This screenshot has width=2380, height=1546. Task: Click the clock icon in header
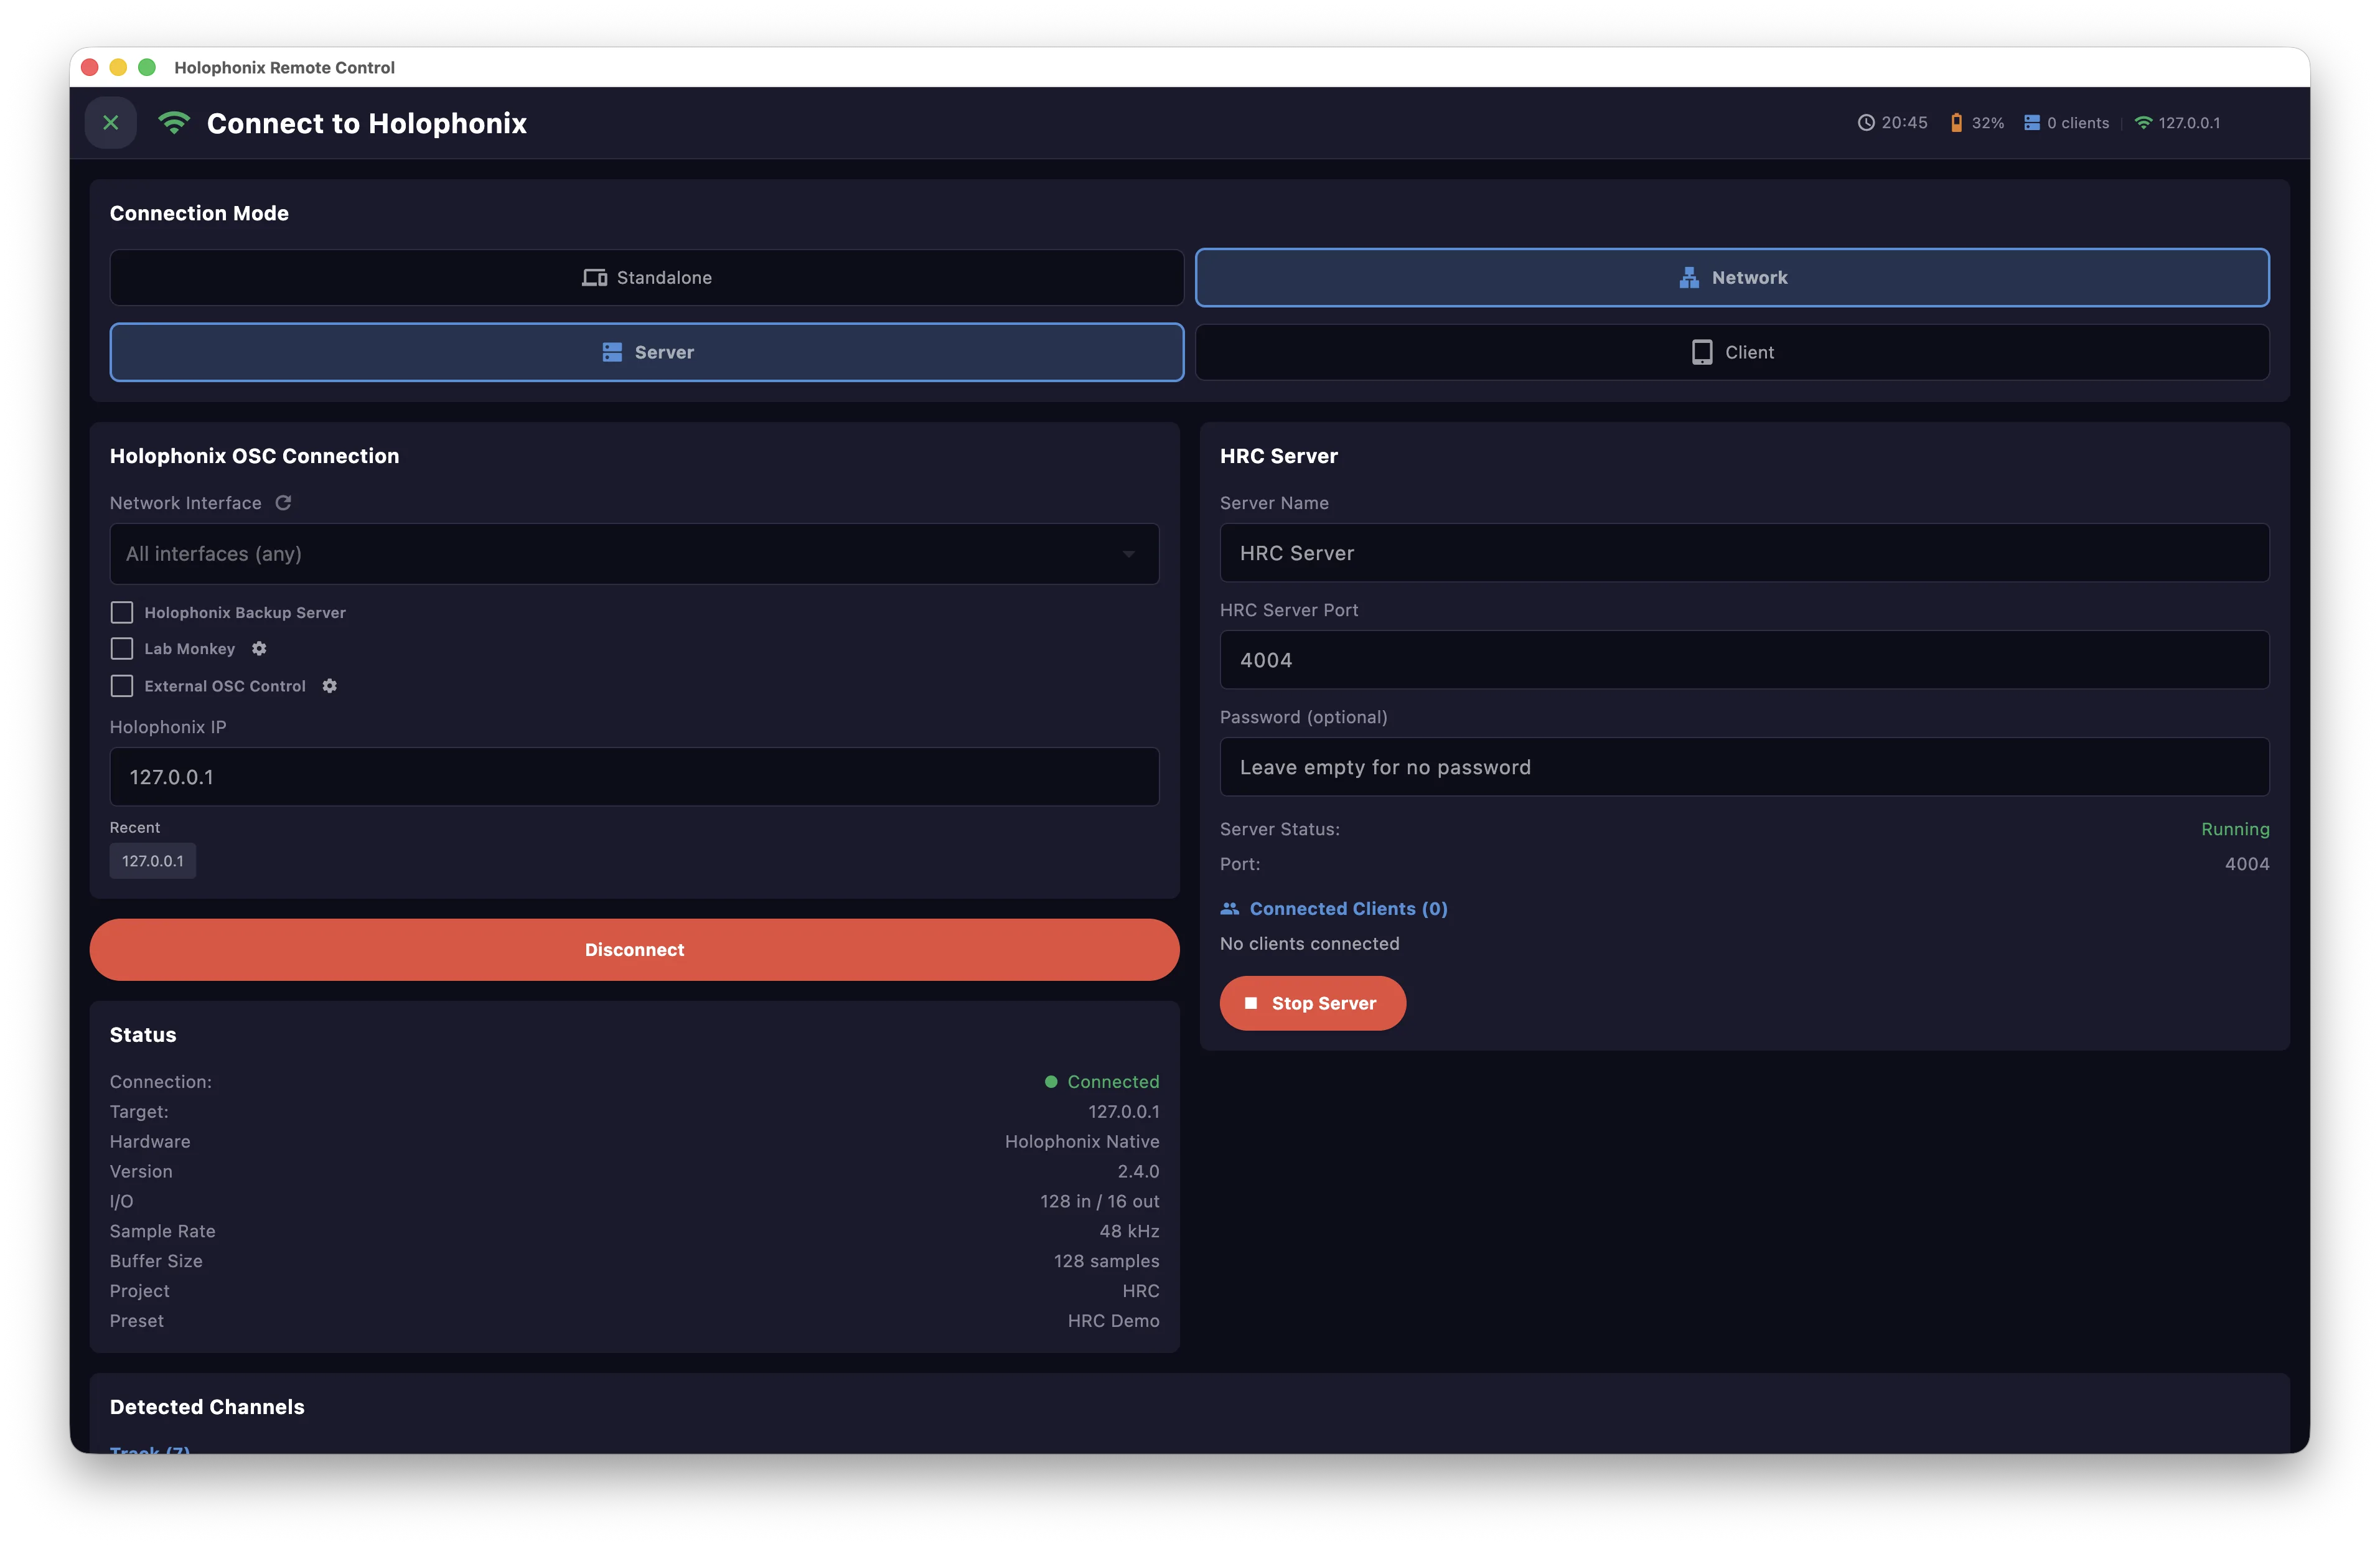pos(1865,123)
